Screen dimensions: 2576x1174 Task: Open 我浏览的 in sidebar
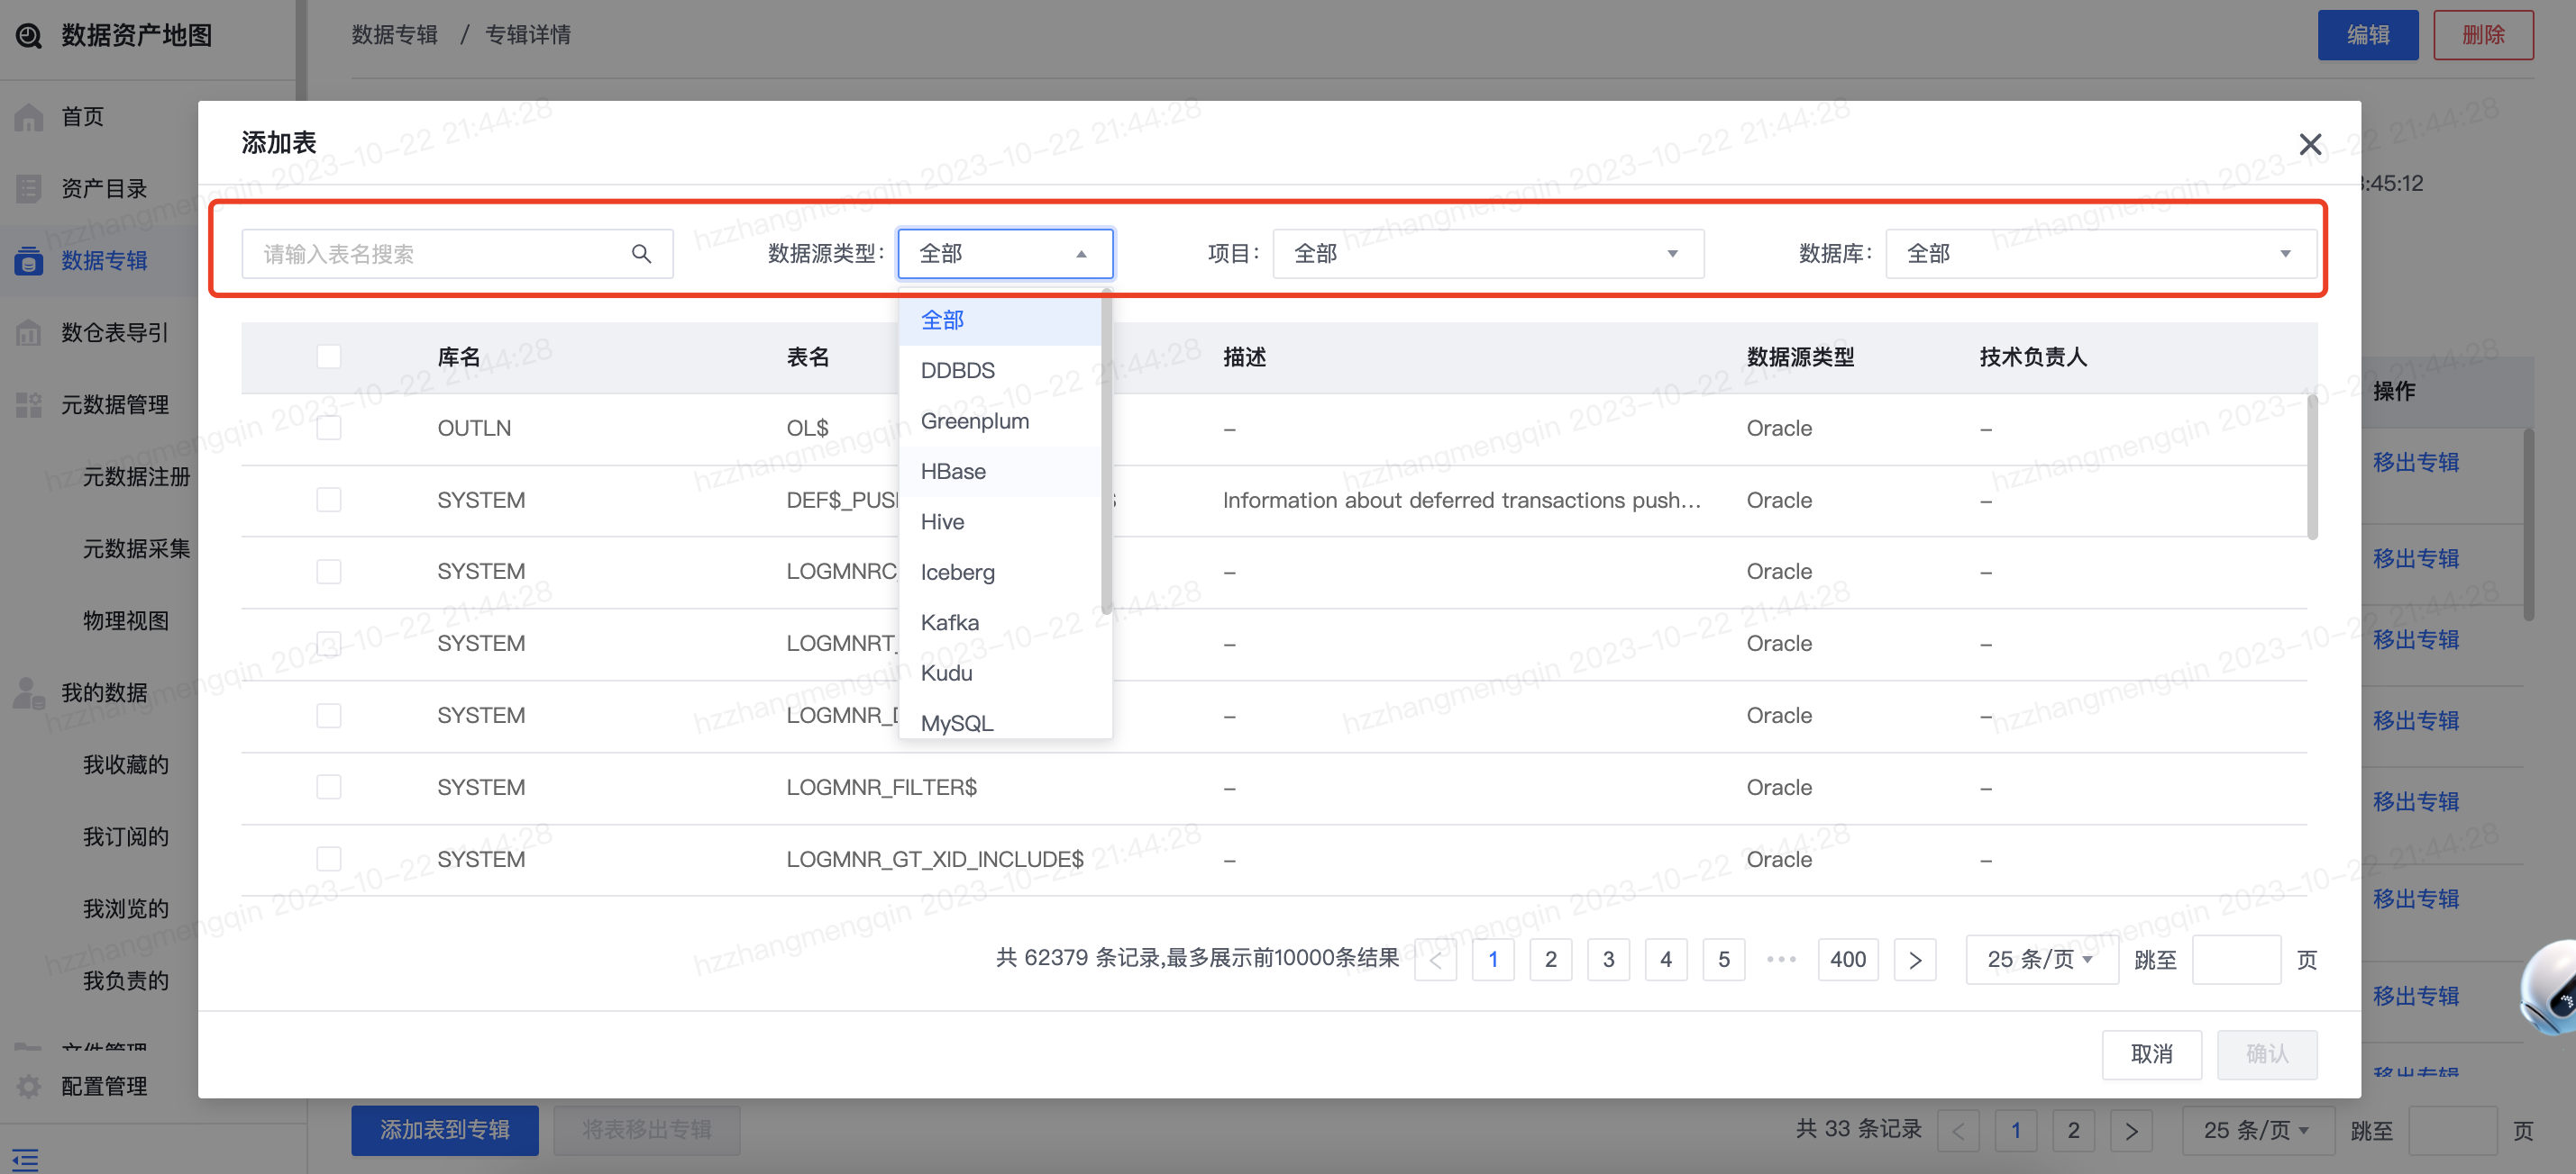(126, 908)
